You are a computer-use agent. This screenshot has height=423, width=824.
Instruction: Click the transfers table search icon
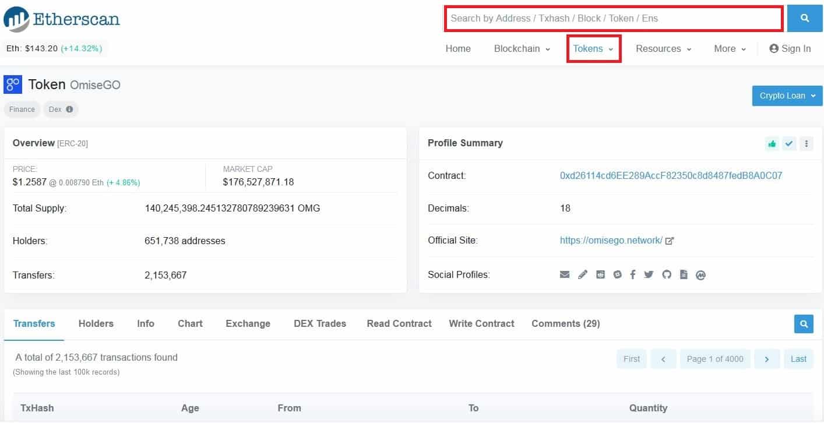(x=804, y=324)
